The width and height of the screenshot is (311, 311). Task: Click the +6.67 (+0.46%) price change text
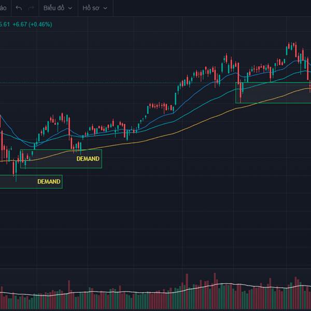pos(32,24)
